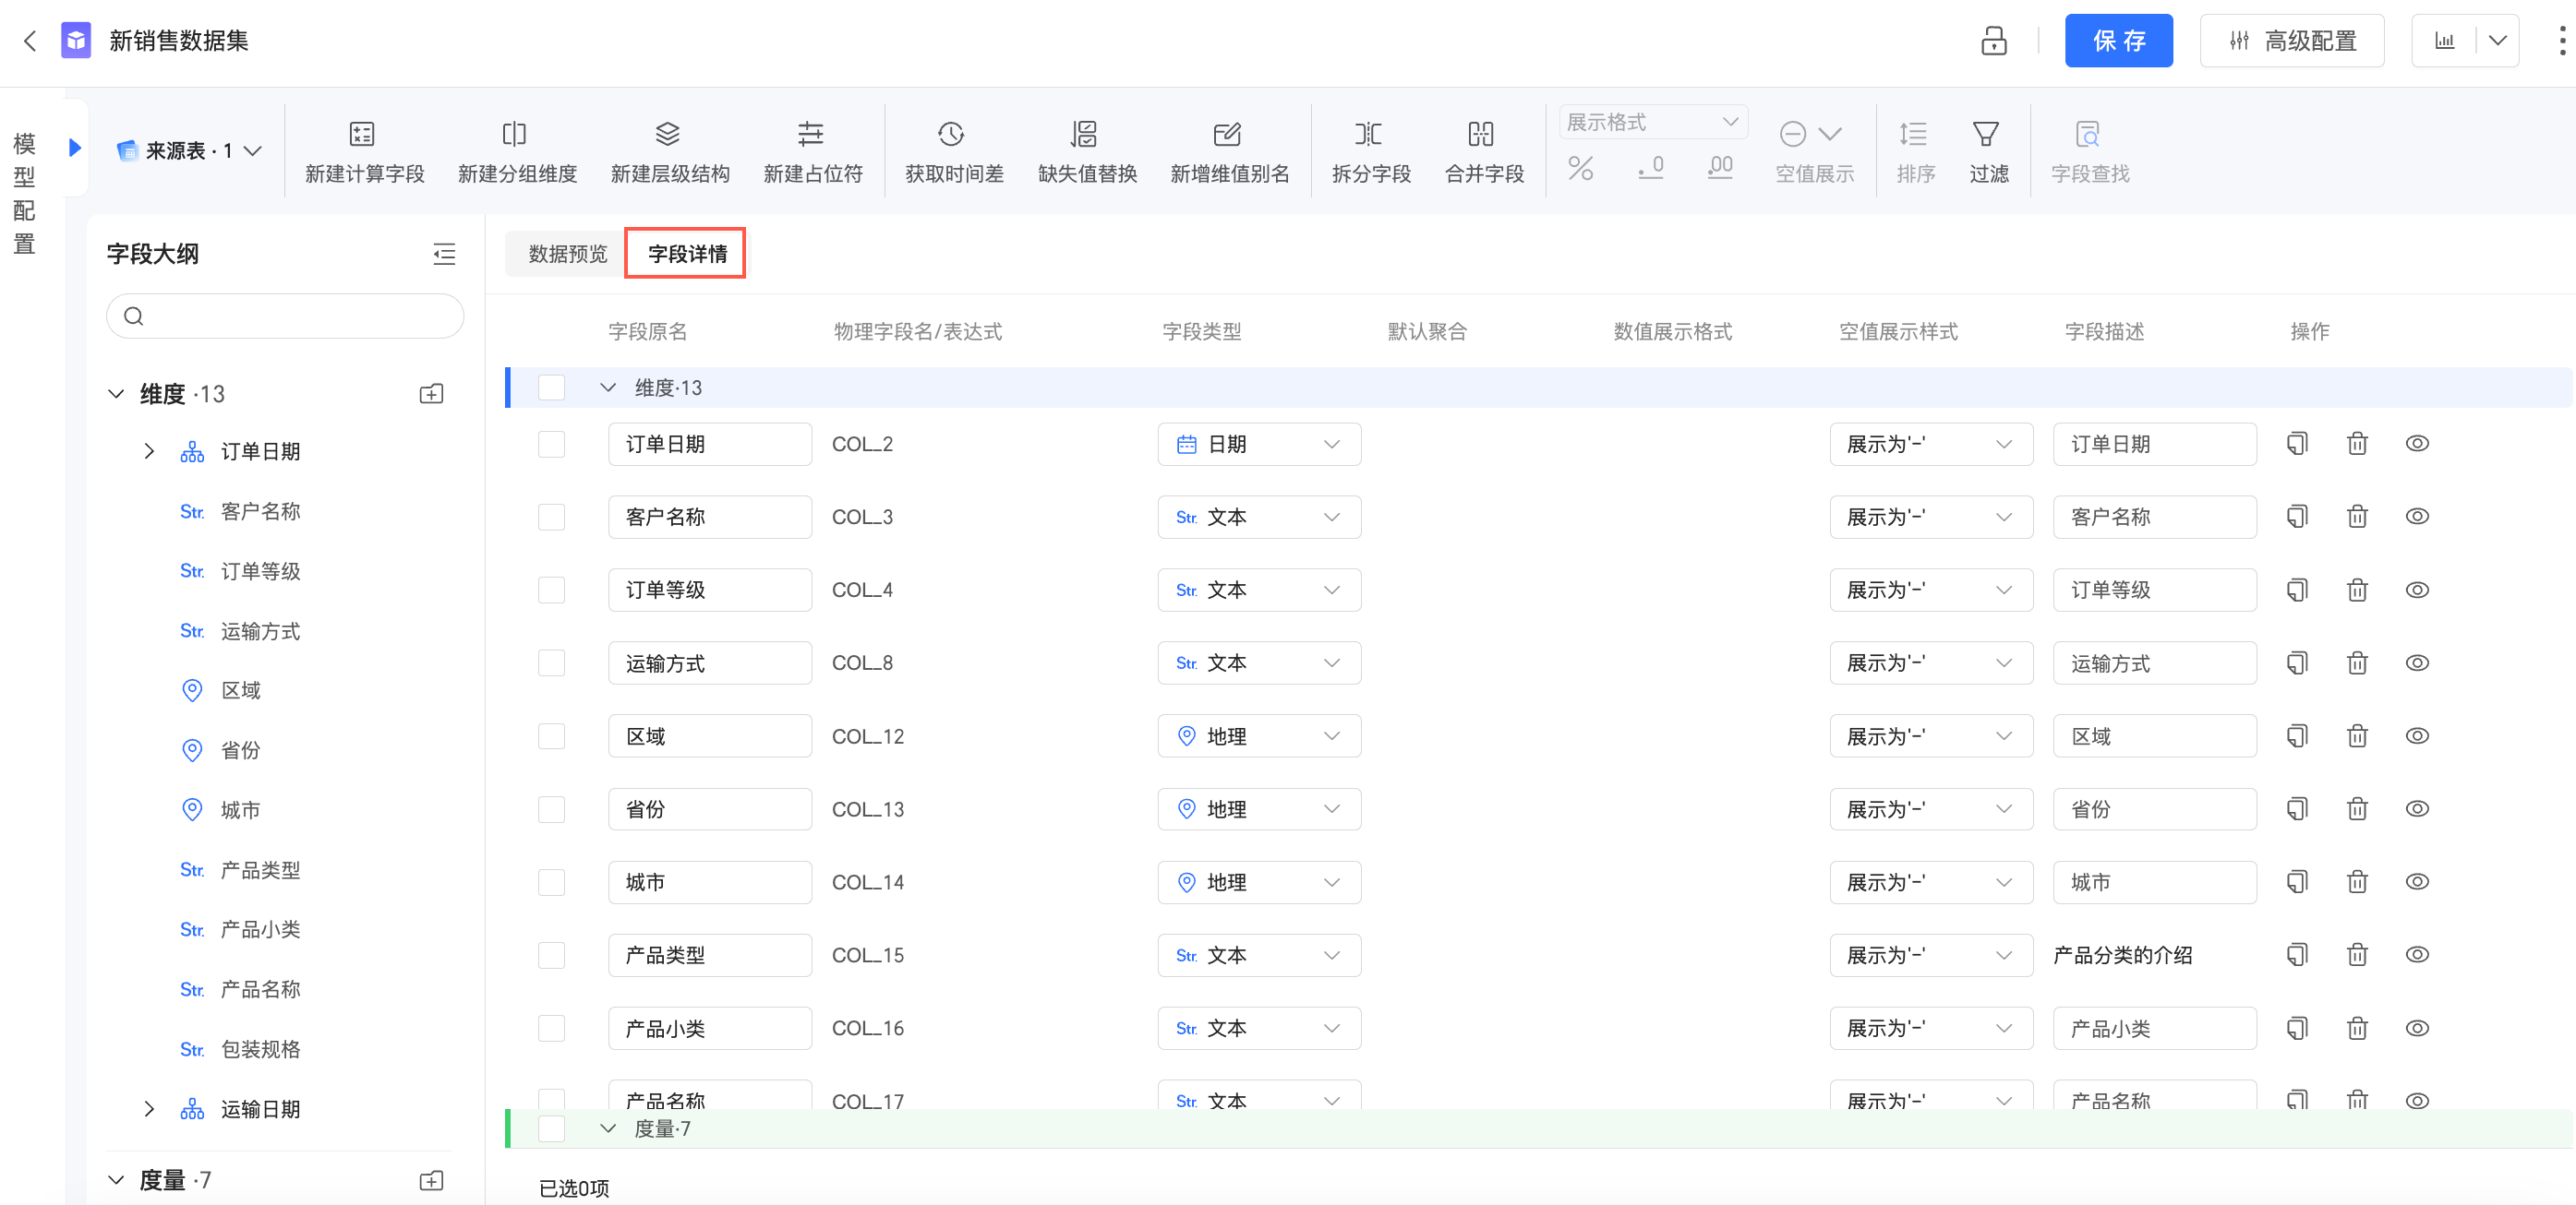Select 包装规格 in the field outline

[x=260, y=1049]
